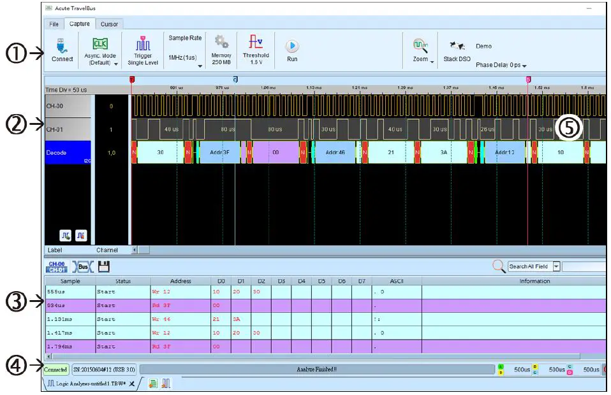Viewport: 611px width, 395px height.
Task: Click the save disk icon in report panel
Action: (103, 266)
